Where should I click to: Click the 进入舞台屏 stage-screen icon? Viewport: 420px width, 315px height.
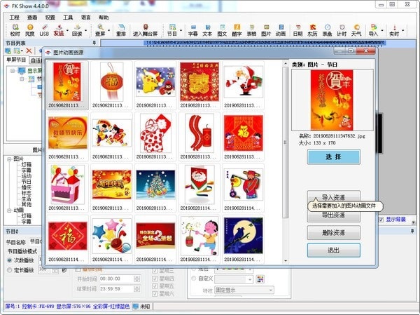[145, 30]
